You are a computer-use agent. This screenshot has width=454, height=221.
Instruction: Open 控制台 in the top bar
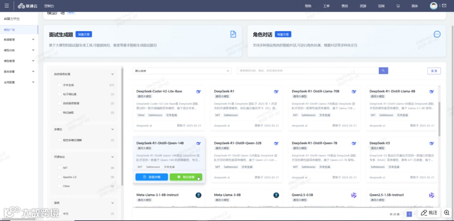click(49, 6)
